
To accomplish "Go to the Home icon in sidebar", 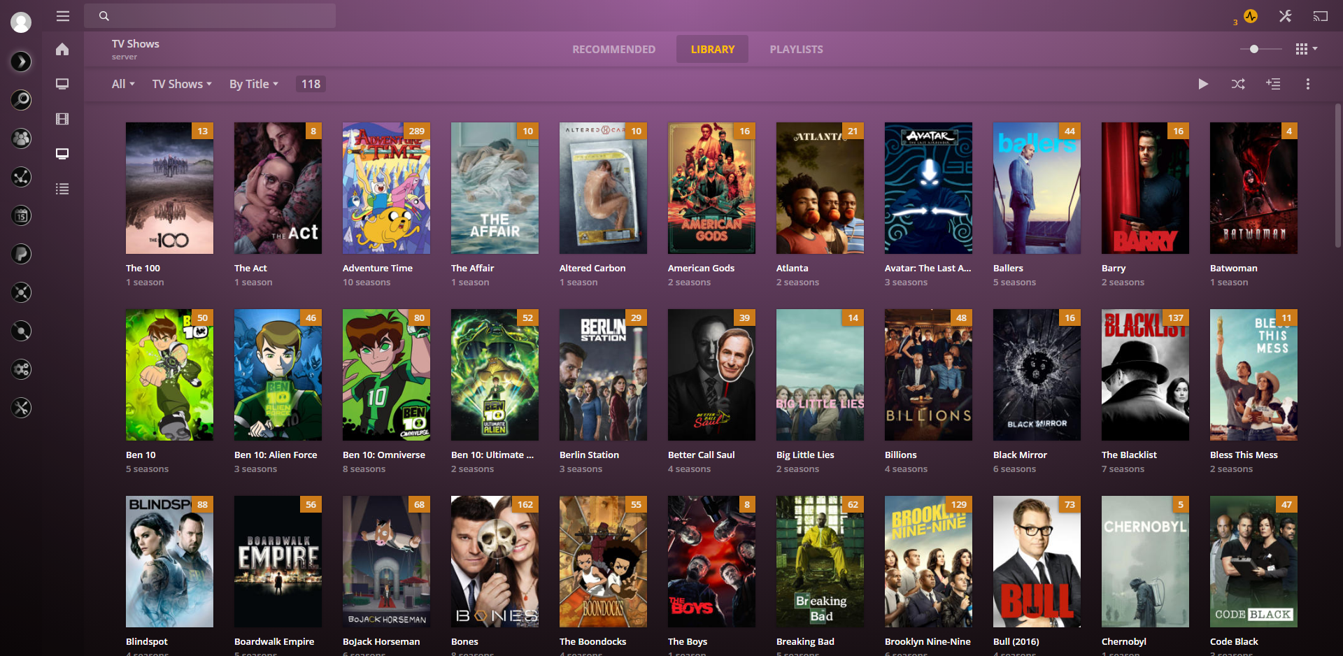I will [62, 49].
